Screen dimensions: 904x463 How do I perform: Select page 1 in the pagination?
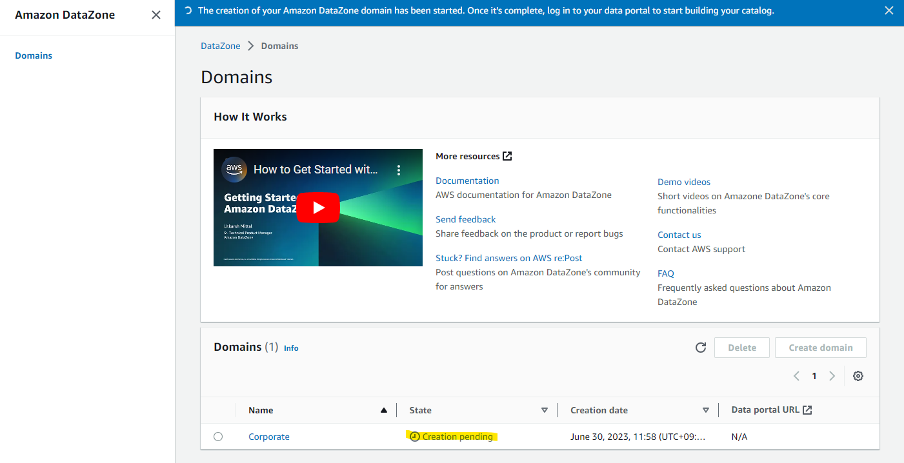814,376
